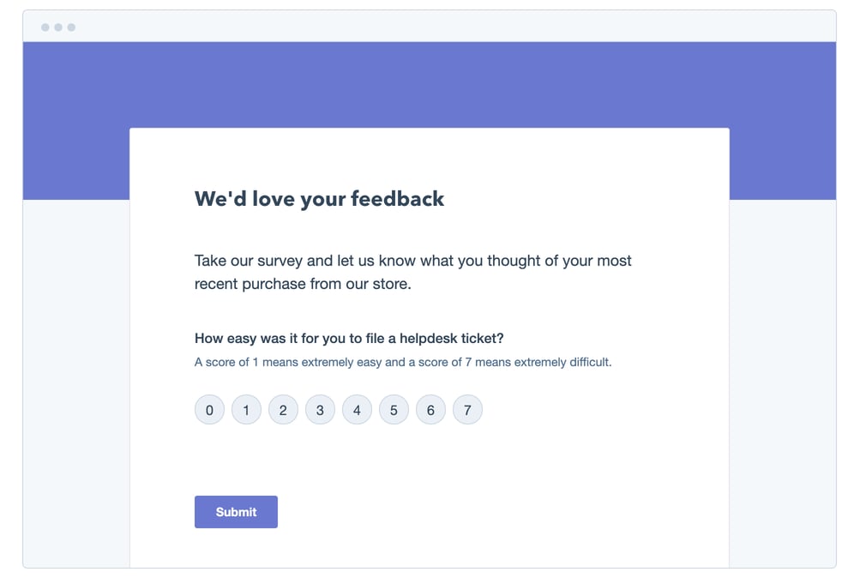Select rating score 6
This screenshot has height=584, width=848.
pos(430,410)
